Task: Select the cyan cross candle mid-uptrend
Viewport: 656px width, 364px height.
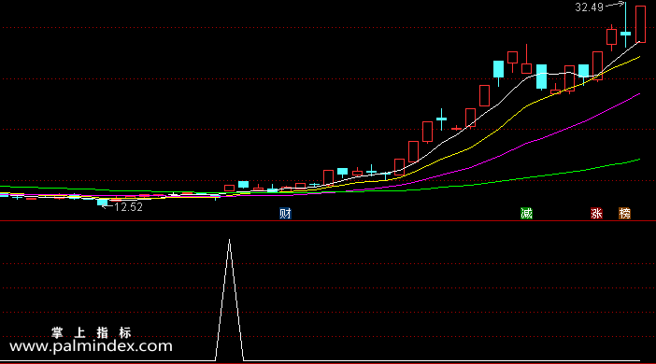Action: point(441,119)
